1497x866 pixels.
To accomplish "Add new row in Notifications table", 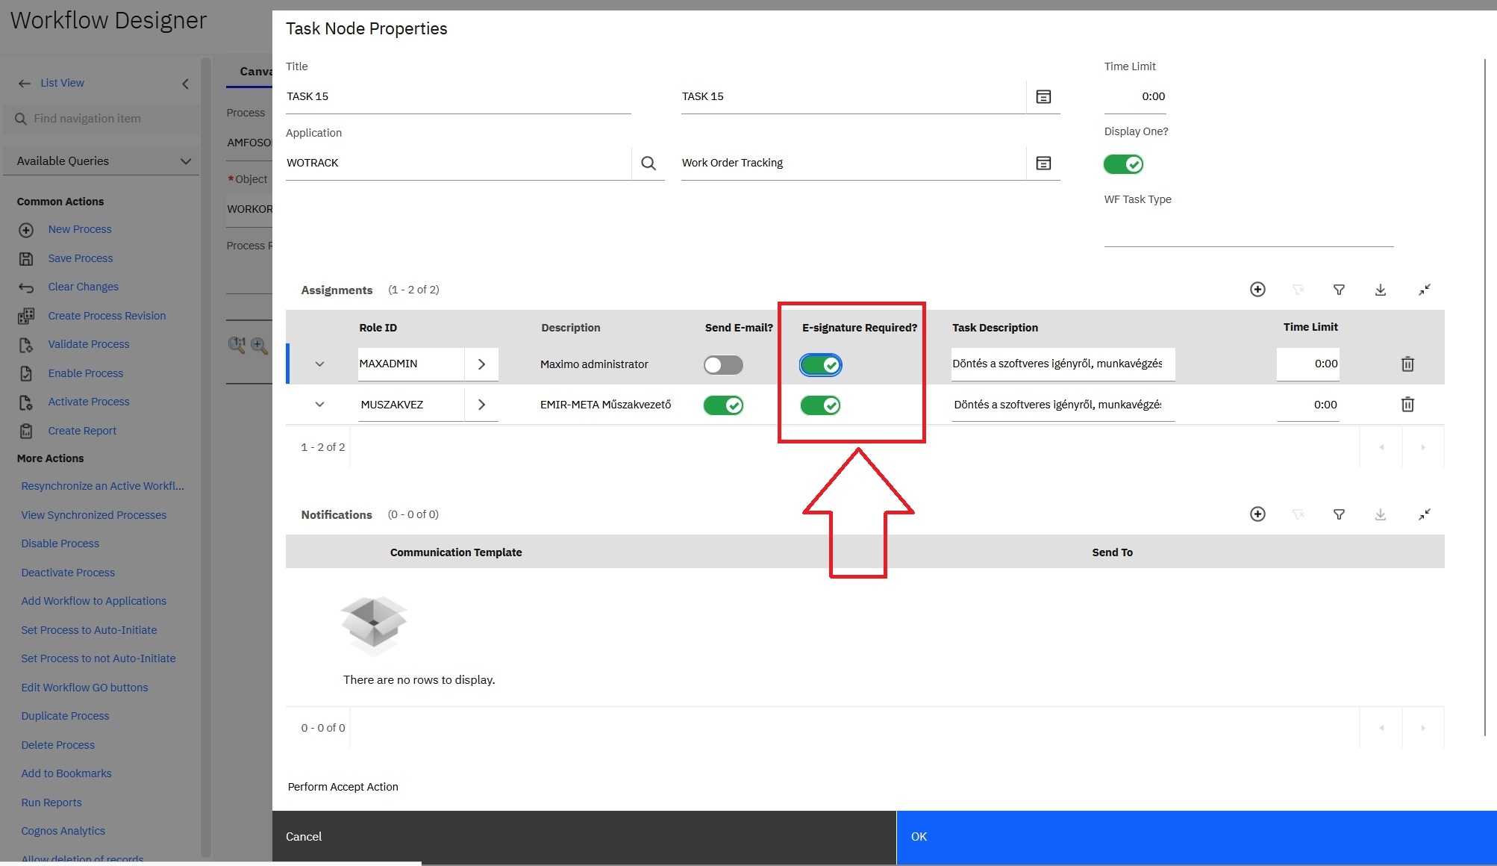I will click(1257, 514).
